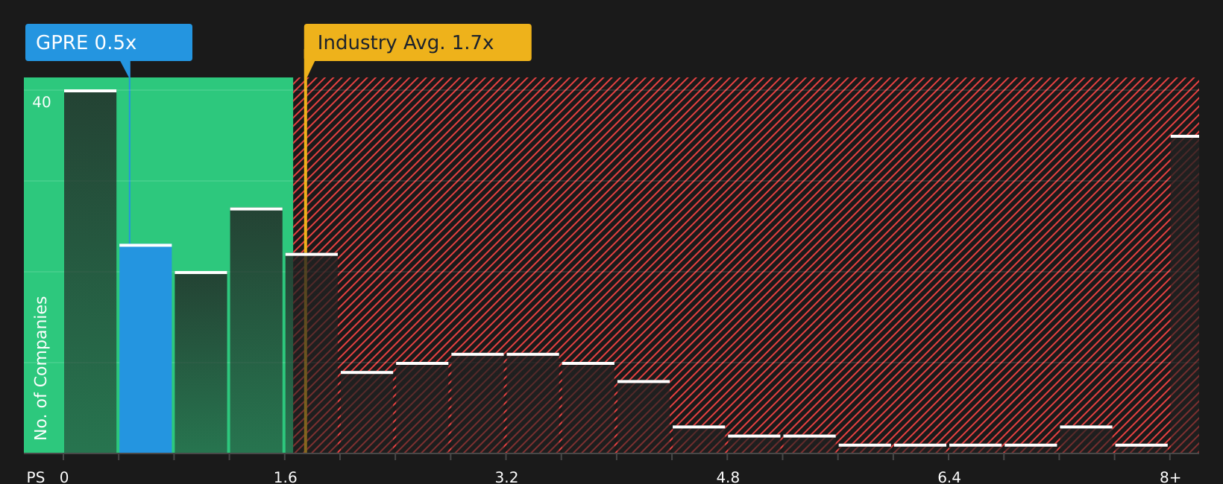Click the GPRE 0.5x label
Image resolution: width=1223 pixels, height=484 pixels.
click(x=109, y=42)
